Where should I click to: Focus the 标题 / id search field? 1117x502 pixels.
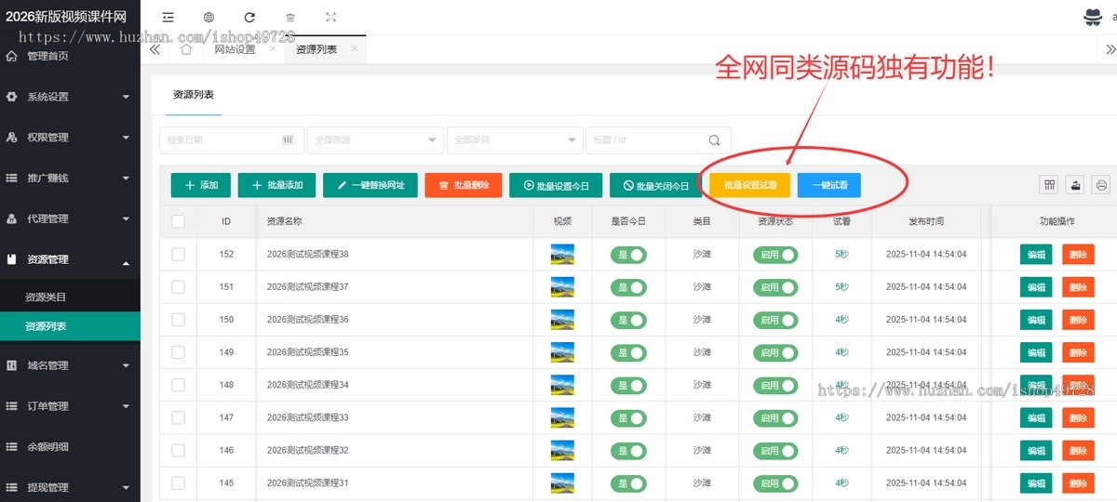[x=659, y=139]
